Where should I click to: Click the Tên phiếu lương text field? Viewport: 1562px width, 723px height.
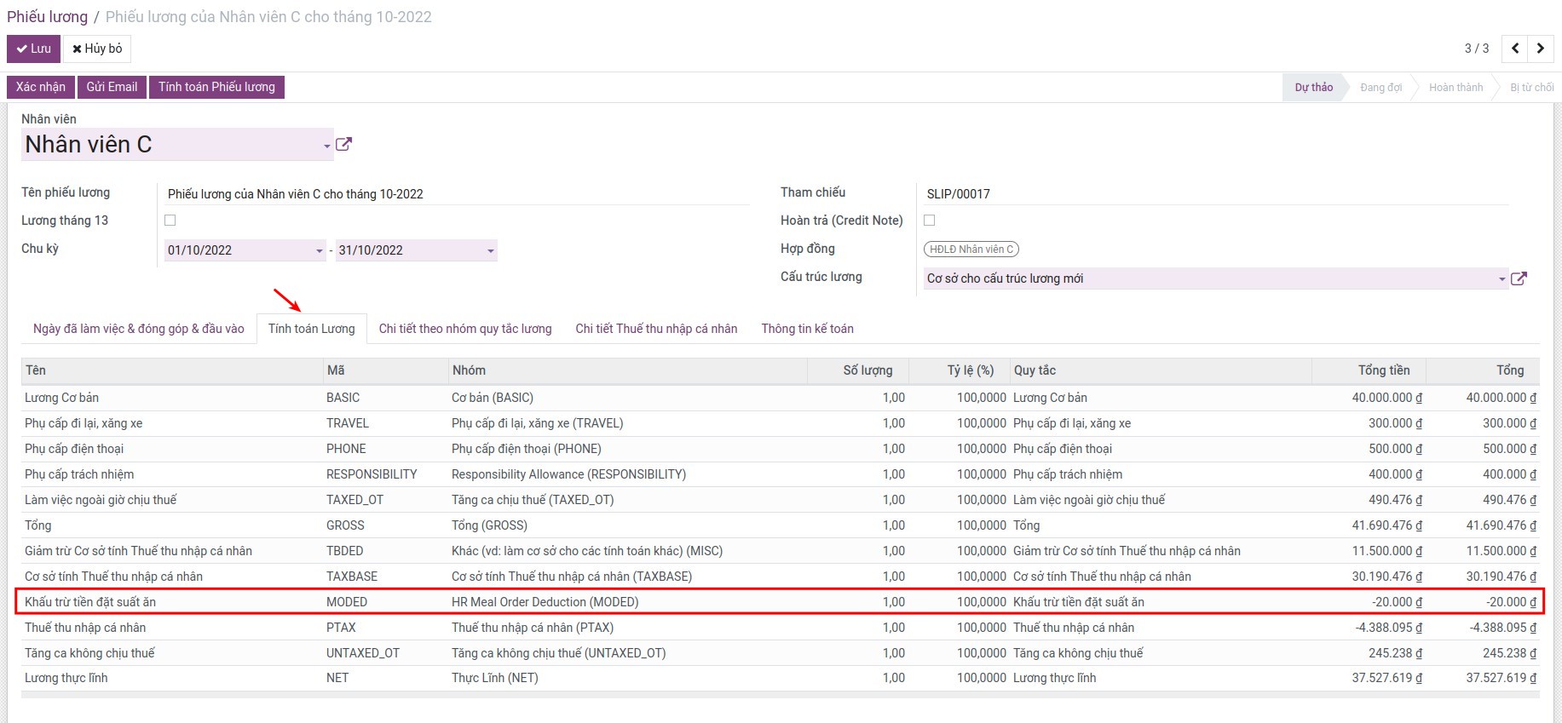pos(457,194)
